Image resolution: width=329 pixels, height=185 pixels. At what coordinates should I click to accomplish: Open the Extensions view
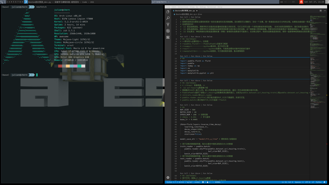click(168, 37)
